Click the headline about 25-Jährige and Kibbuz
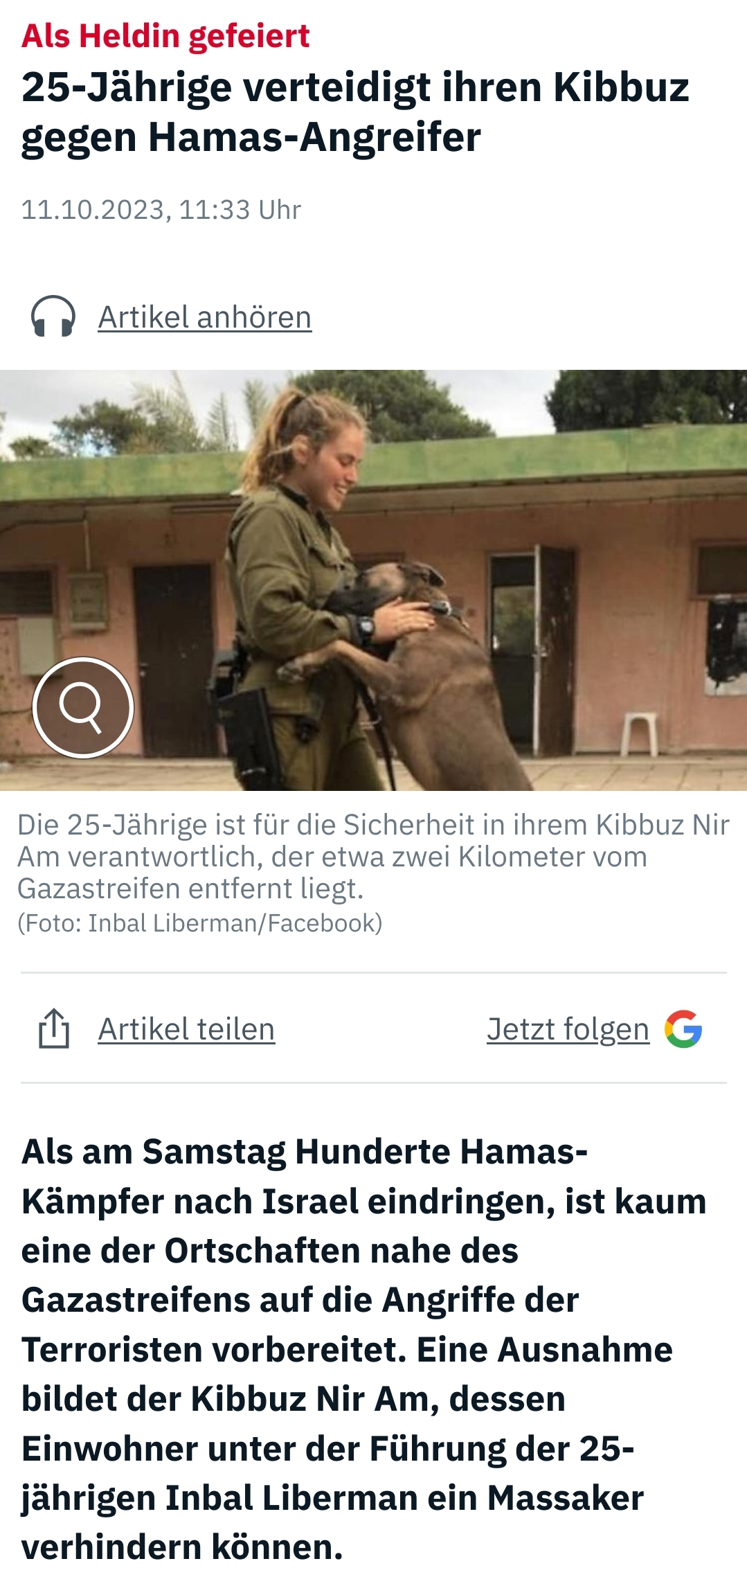 coord(355,112)
